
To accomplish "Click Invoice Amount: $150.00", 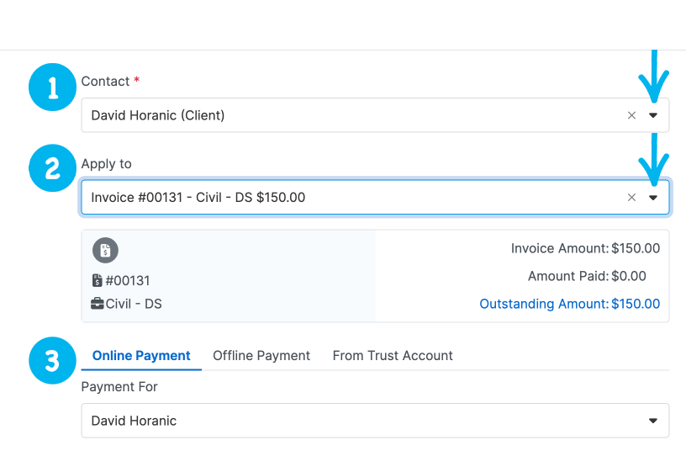I will pyautogui.click(x=585, y=248).
